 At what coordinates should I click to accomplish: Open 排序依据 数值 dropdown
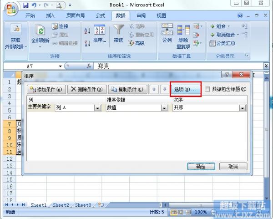[x=164, y=108]
